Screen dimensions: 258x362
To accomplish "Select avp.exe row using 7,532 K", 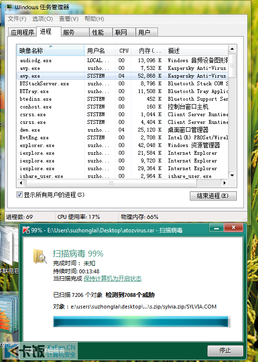I will click(122, 68).
